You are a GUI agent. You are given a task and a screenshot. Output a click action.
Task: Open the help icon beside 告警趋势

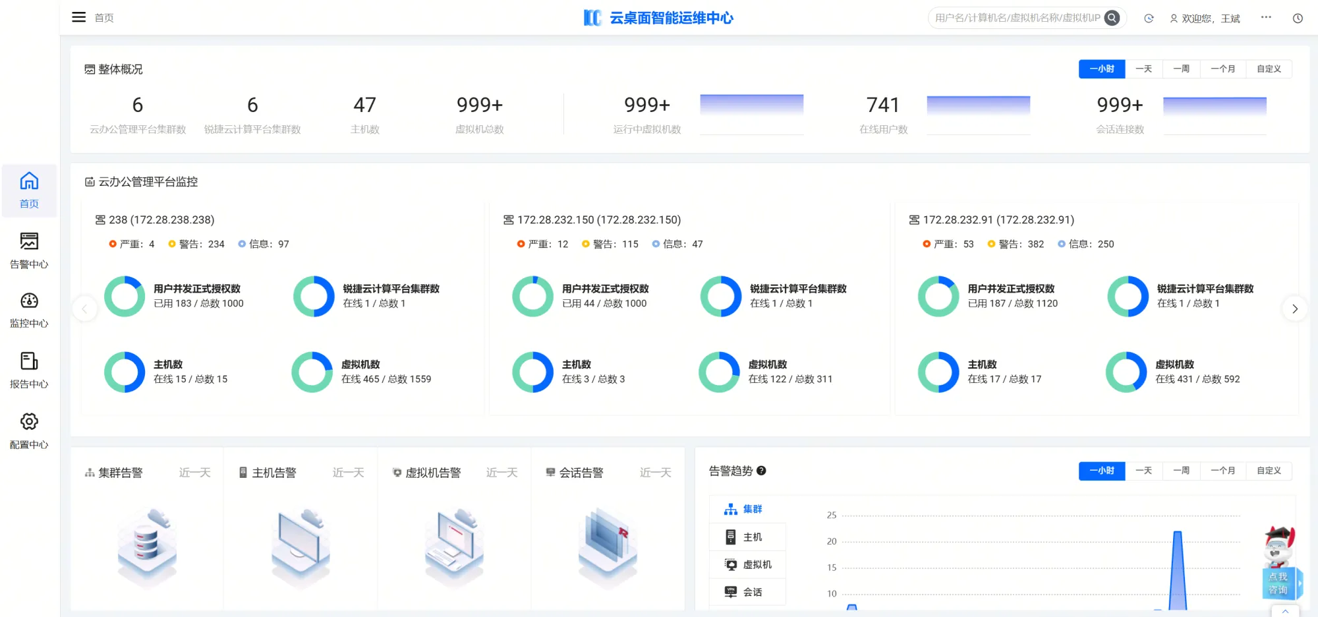[761, 471]
